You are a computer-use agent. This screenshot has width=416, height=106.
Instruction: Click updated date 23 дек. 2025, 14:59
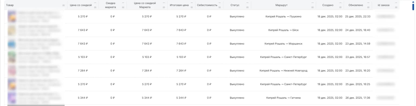[x=358, y=44]
